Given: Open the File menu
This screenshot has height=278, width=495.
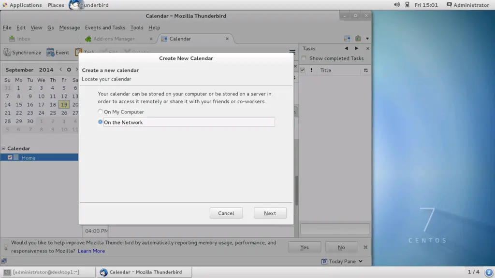Looking at the screenshot, I should (x=7, y=28).
